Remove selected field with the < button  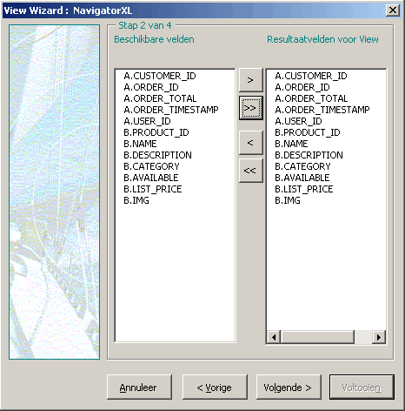click(251, 143)
